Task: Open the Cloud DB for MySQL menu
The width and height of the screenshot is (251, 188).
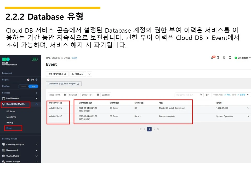Action: click(x=15, y=104)
